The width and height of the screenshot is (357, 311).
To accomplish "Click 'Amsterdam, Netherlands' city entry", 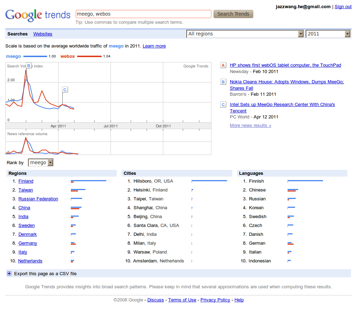I will coord(158,261).
